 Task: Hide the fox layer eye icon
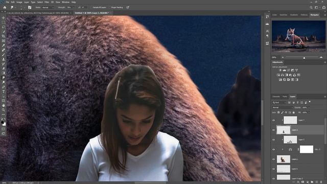274,159
